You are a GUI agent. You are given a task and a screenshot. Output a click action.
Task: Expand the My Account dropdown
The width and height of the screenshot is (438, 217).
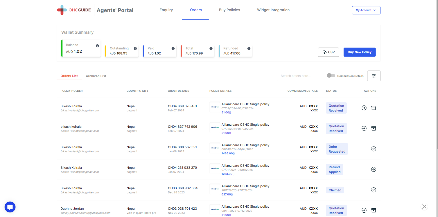pyautogui.click(x=366, y=10)
